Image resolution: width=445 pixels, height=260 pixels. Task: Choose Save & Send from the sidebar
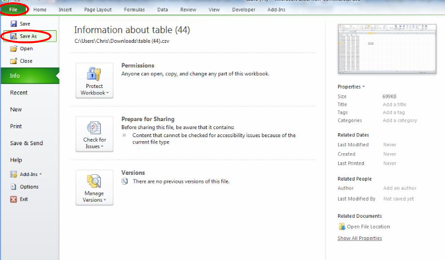pos(26,143)
